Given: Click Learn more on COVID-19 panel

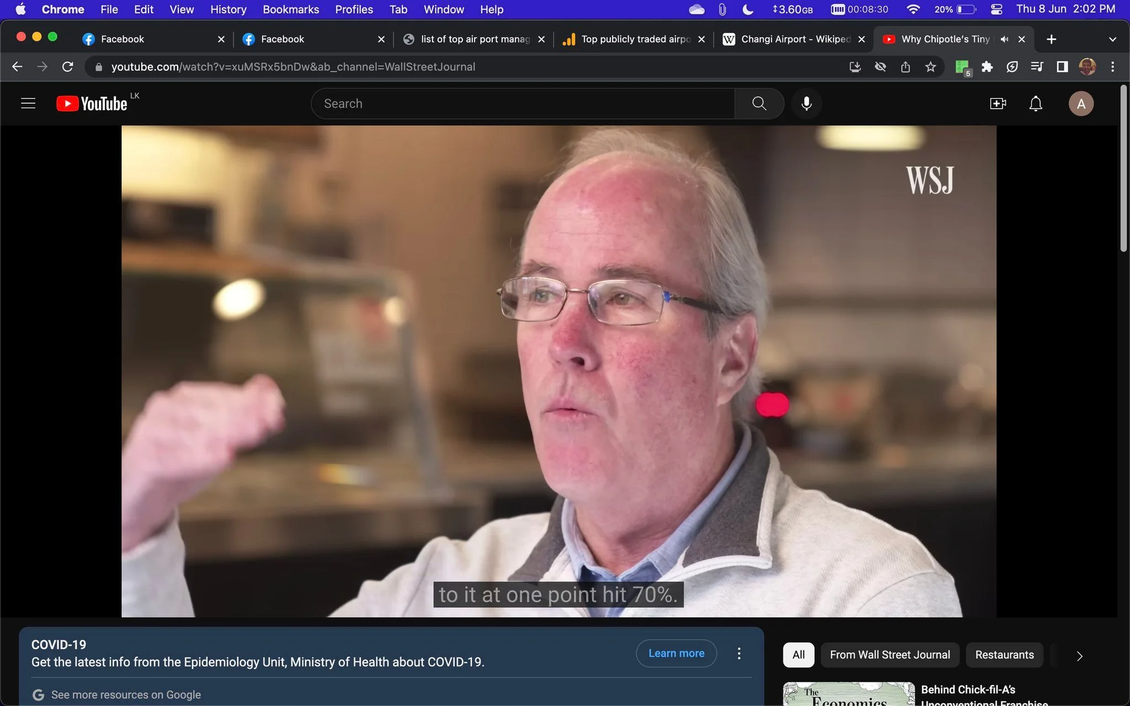Looking at the screenshot, I should [x=676, y=653].
